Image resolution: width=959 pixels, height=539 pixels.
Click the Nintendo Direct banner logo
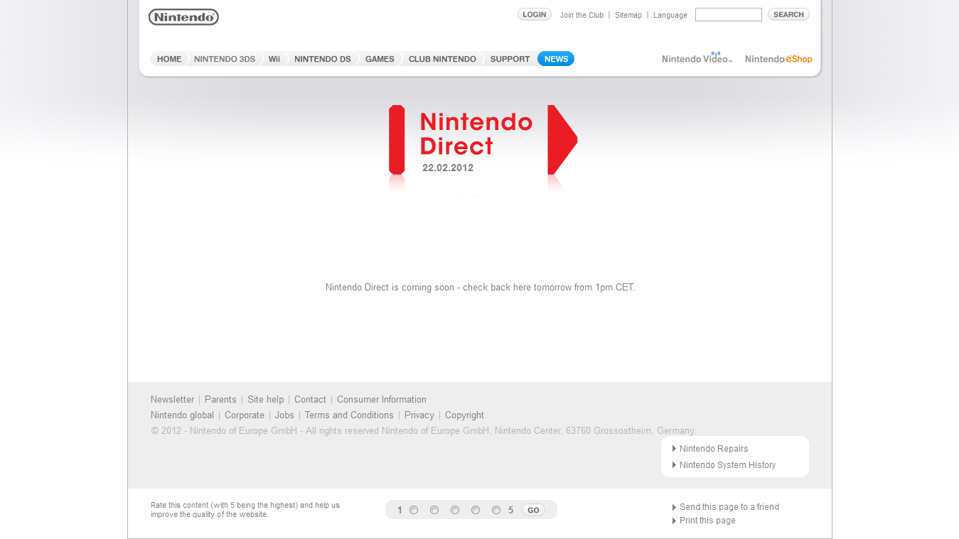[483, 141]
